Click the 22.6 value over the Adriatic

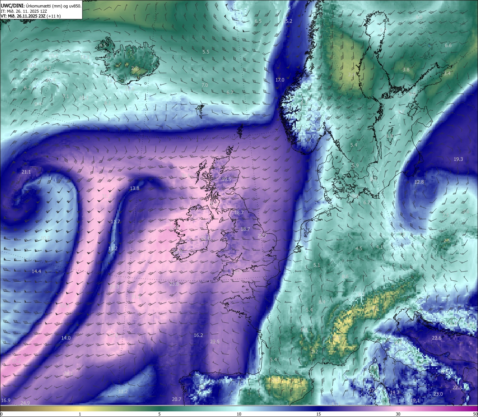pyautogui.click(x=437, y=338)
